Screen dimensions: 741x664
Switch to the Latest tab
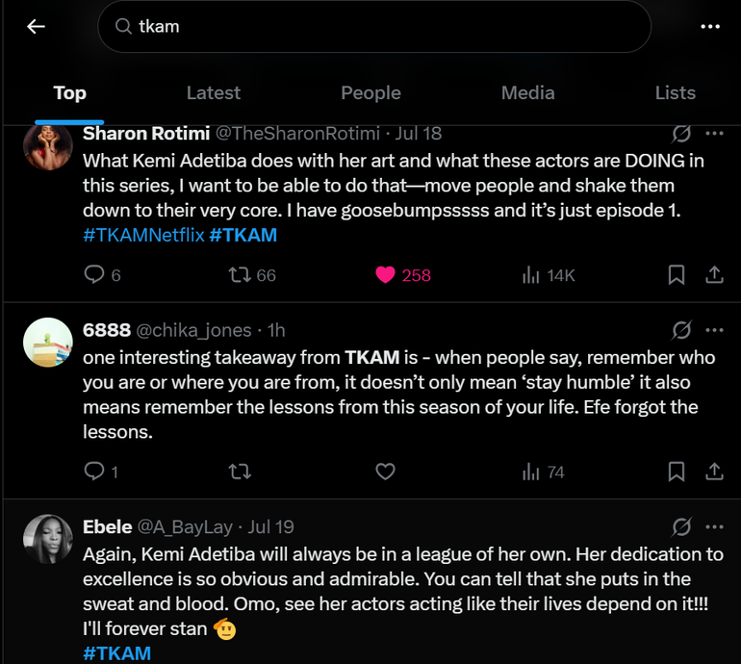pos(213,93)
